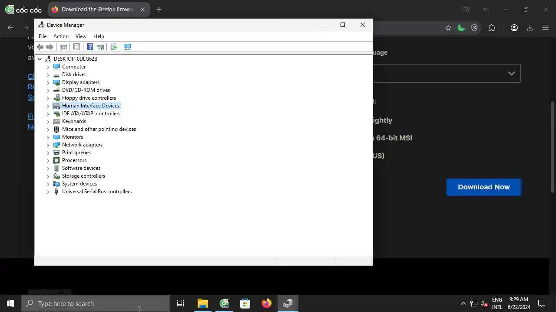Select the Network adapters label
Image resolution: width=556 pixels, height=312 pixels.
click(x=82, y=145)
